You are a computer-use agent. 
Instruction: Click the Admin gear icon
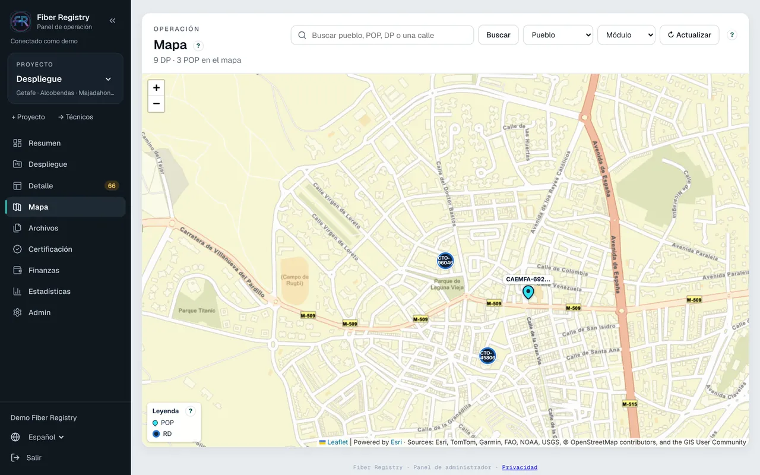17,312
